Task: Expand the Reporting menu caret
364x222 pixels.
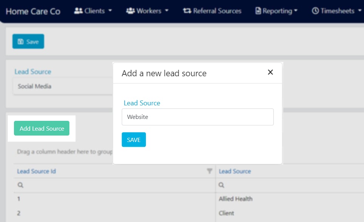Action: tap(295, 11)
